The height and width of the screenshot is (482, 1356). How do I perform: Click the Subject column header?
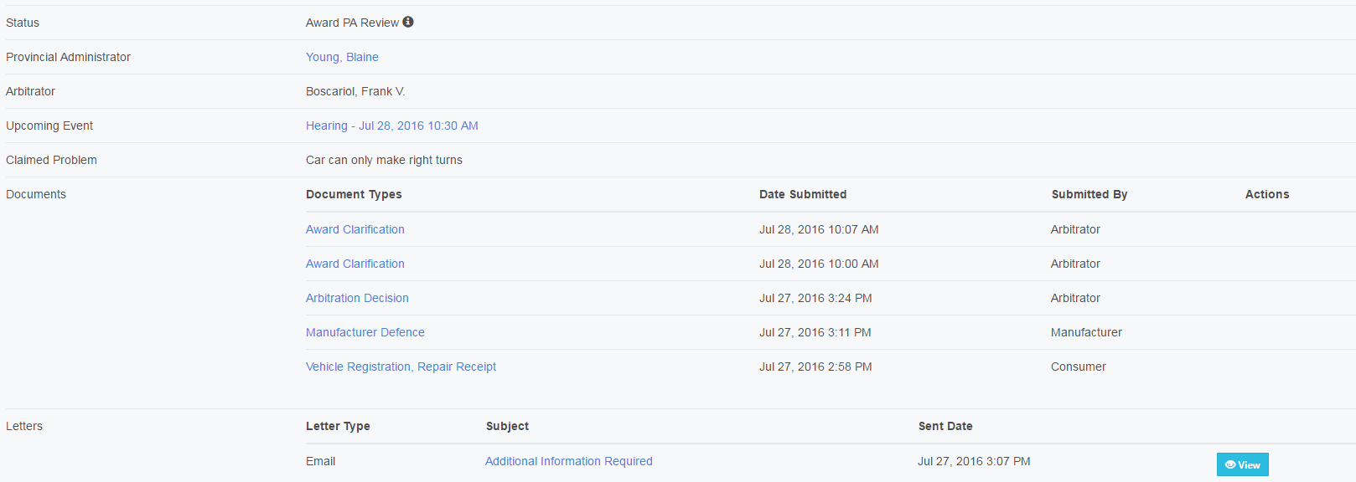click(x=507, y=426)
